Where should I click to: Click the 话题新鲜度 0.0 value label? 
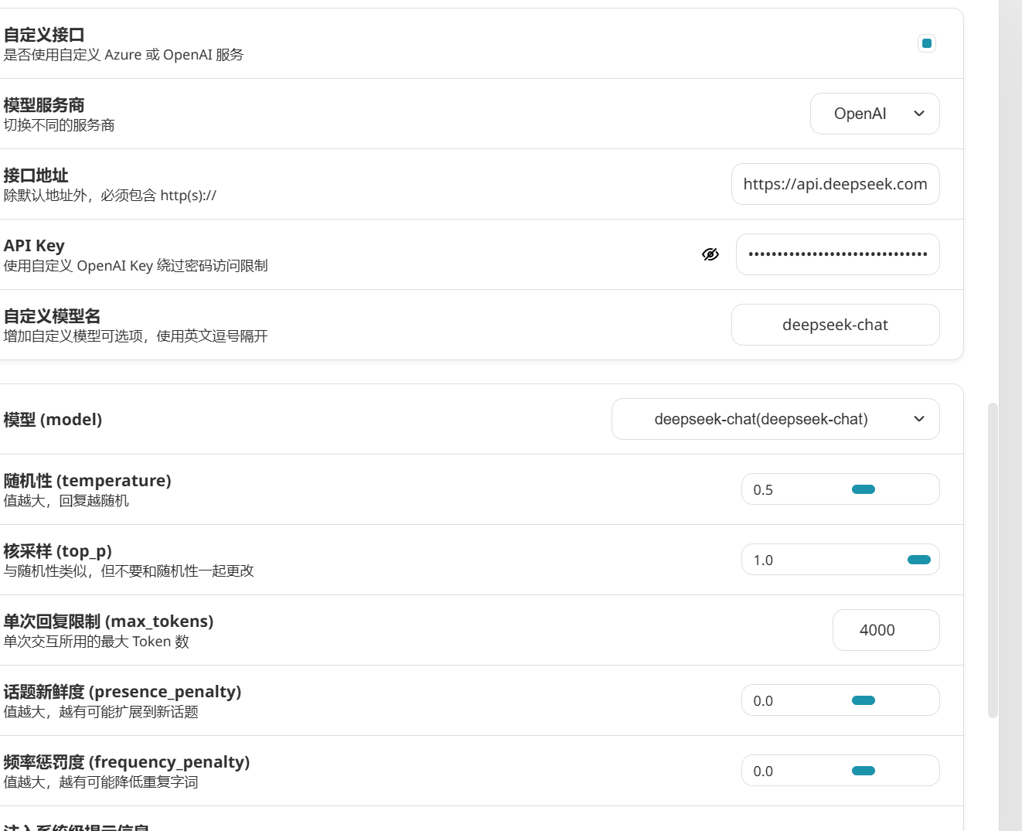(763, 701)
